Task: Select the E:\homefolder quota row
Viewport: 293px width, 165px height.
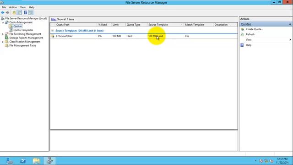Action: pos(144,36)
